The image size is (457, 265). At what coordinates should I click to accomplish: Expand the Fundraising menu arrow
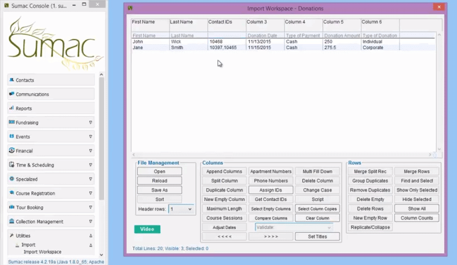point(90,123)
